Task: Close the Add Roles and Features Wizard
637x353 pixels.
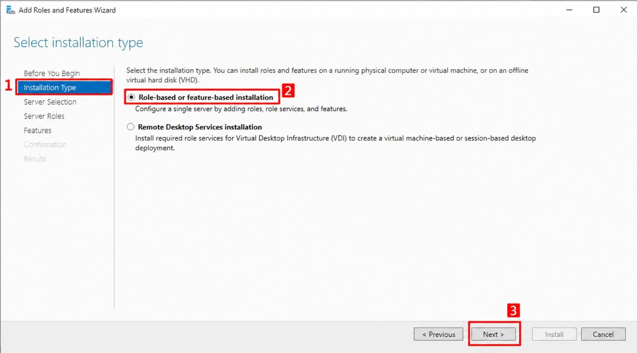Action: (x=624, y=10)
